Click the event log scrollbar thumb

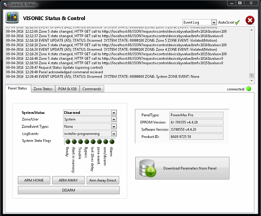point(251,75)
